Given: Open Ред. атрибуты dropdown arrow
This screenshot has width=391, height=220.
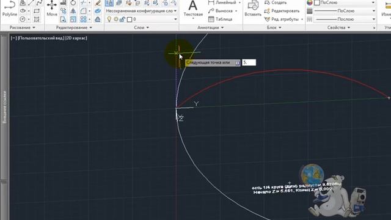Looking at the screenshot, I should 302,19.
